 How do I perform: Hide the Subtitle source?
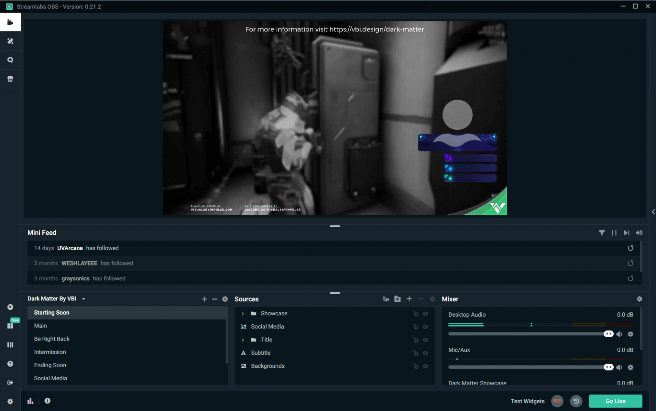click(425, 353)
